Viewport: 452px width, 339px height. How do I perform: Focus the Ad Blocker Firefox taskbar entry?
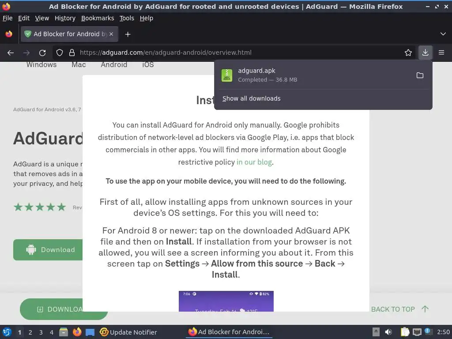click(x=228, y=332)
